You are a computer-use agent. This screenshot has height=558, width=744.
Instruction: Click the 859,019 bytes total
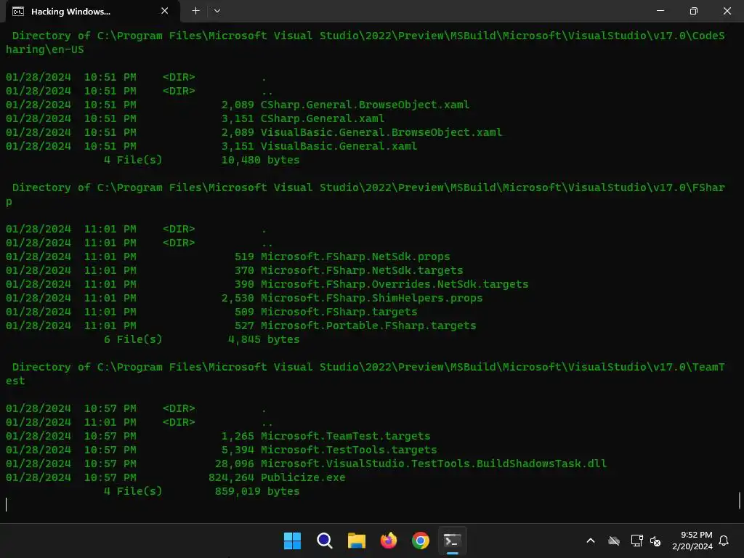coord(257,491)
